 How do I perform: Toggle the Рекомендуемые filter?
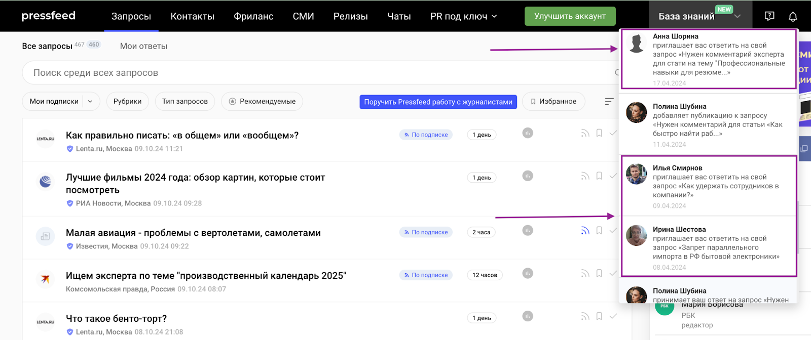[262, 102]
